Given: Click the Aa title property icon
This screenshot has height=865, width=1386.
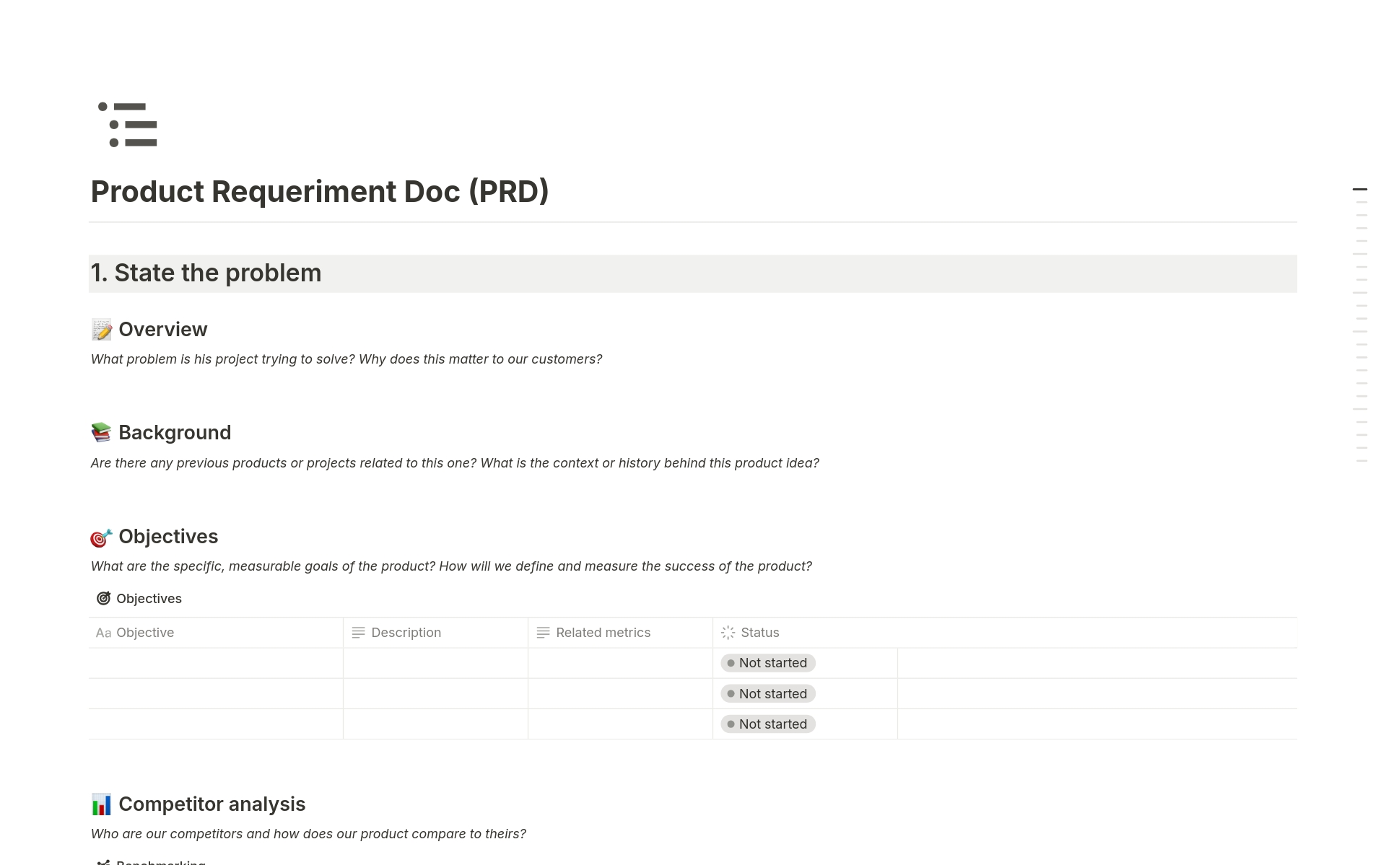Looking at the screenshot, I should coord(103,633).
